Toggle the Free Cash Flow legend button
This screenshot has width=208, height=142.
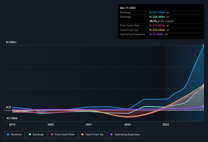click(x=63, y=135)
